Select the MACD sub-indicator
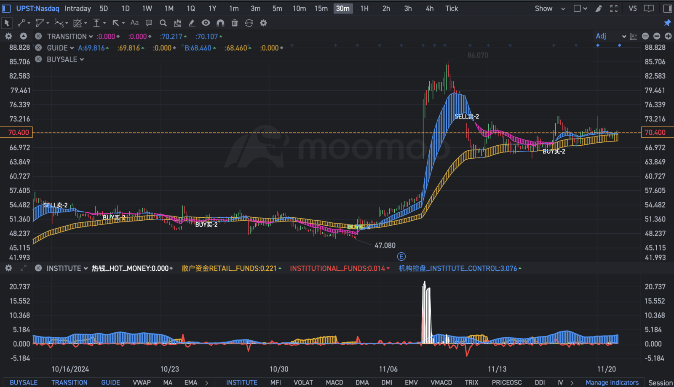Image resolution: width=674 pixels, height=387 pixels. 334,382
